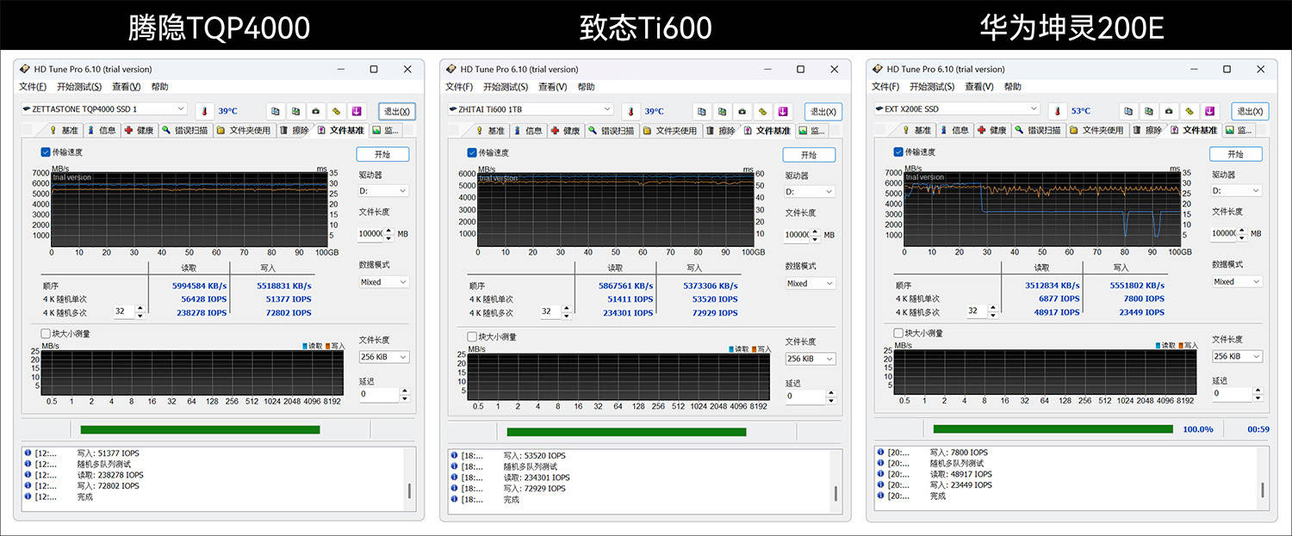This screenshot has width=1292, height=536.
Task: Click camera save screenshot icon in Ti600 window
Action: coord(742,112)
